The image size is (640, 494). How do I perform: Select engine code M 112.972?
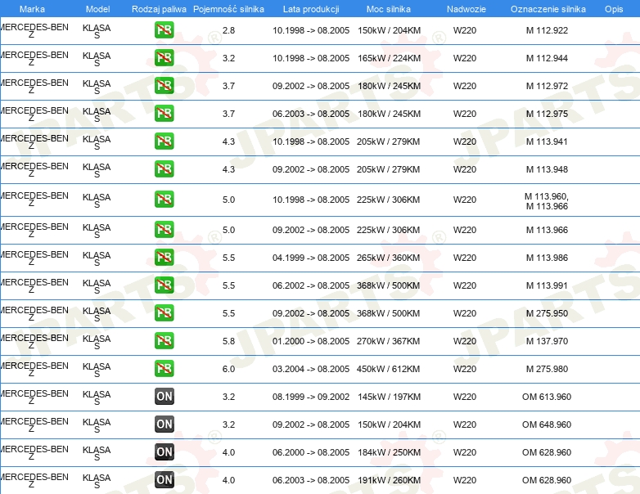click(547, 86)
